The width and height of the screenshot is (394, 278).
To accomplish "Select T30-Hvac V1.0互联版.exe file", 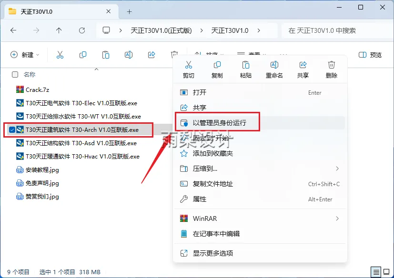I will click(x=82, y=156).
